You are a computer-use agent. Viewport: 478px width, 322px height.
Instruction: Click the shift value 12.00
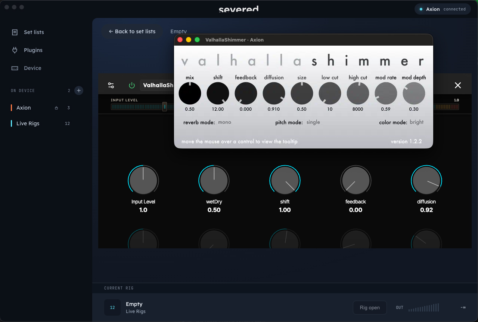click(x=218, y=109)
